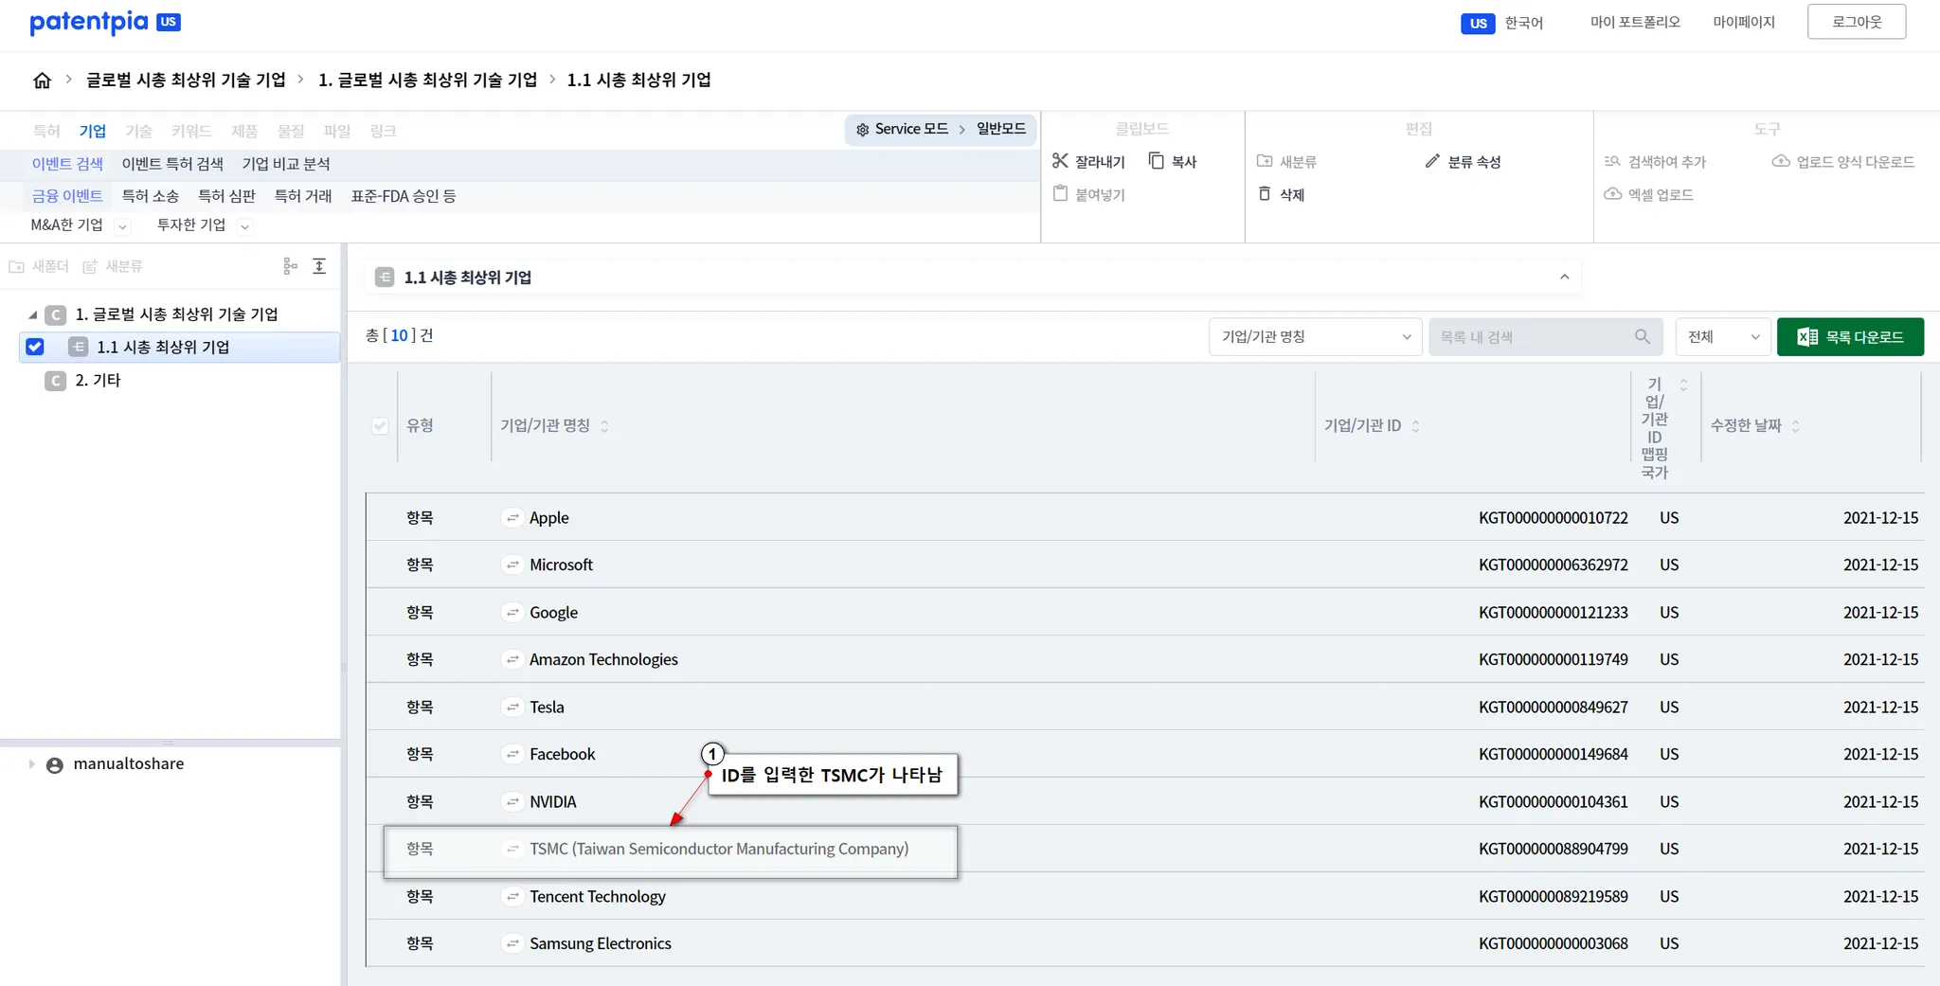Click the search magnifier icon in list search
The height and width of the screenshot is (986, 1940).
point(1643,336)
